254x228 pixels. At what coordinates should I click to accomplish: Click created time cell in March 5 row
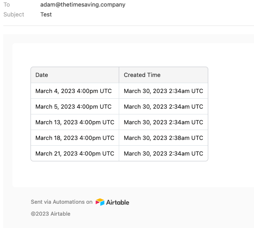[163, 107]
